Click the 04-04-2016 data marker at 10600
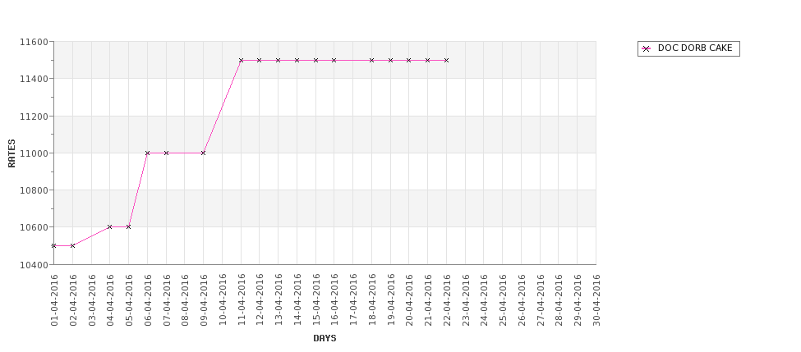801x352 pixels. (110, 227)
